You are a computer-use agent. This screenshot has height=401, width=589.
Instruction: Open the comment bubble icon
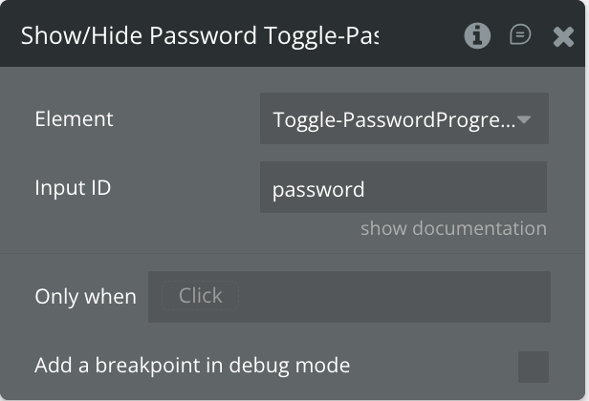520,36
